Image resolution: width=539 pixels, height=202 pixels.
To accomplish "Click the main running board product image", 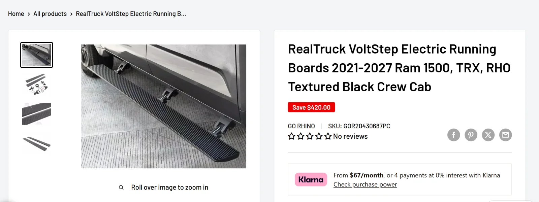I will point(164,106).
